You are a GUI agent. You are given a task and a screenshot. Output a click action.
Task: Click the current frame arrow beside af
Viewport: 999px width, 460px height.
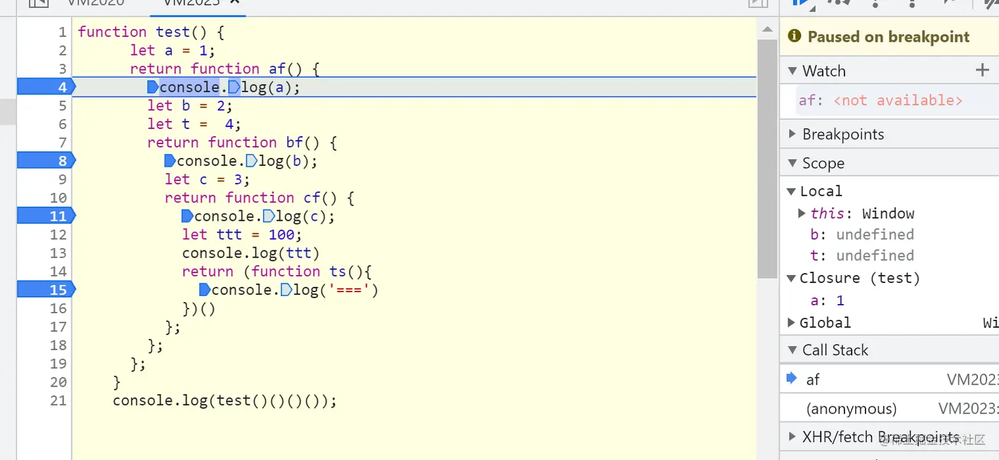[792, 379]
